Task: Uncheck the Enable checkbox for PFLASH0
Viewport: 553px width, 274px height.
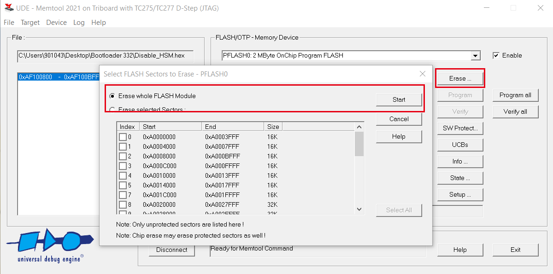Action: click(496, 55)
